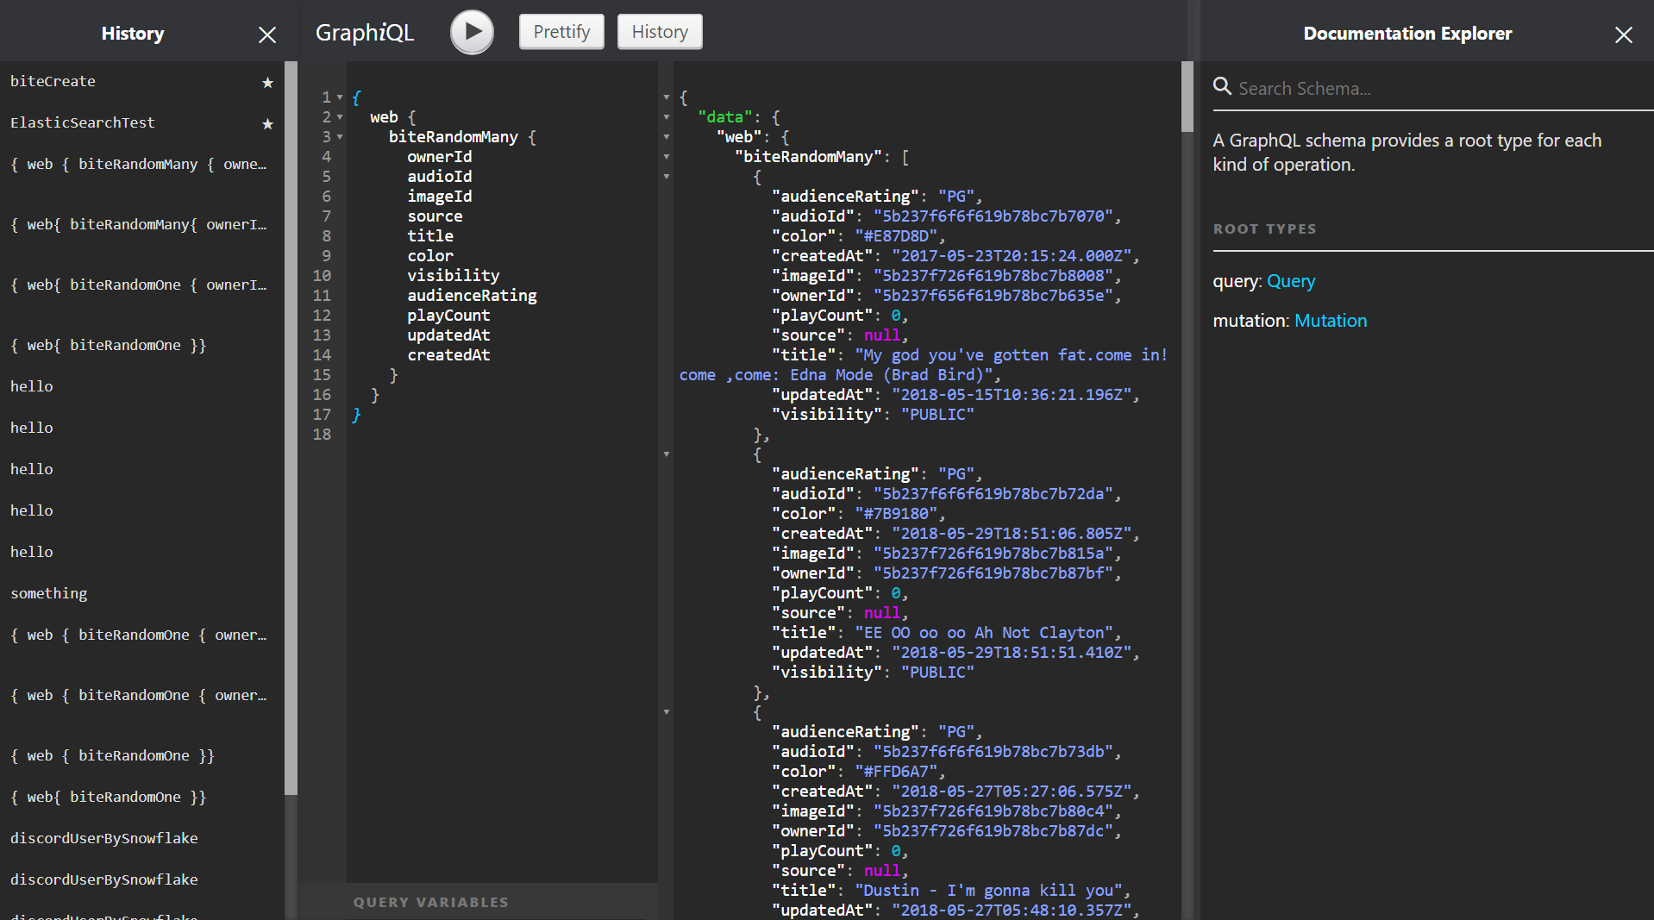The height and width of the screenshot is (920, 1654).
Task: Open the Query root type link
Action: 1291,281
